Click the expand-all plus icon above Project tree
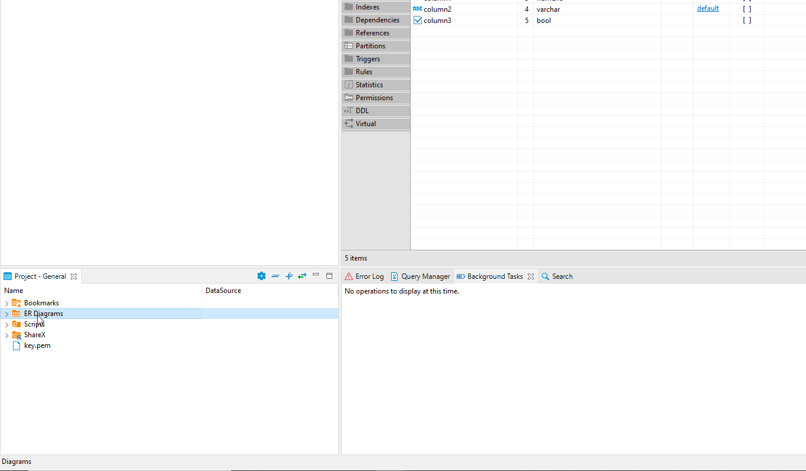This screenshot has width=806, height=471. coord(289,276)
